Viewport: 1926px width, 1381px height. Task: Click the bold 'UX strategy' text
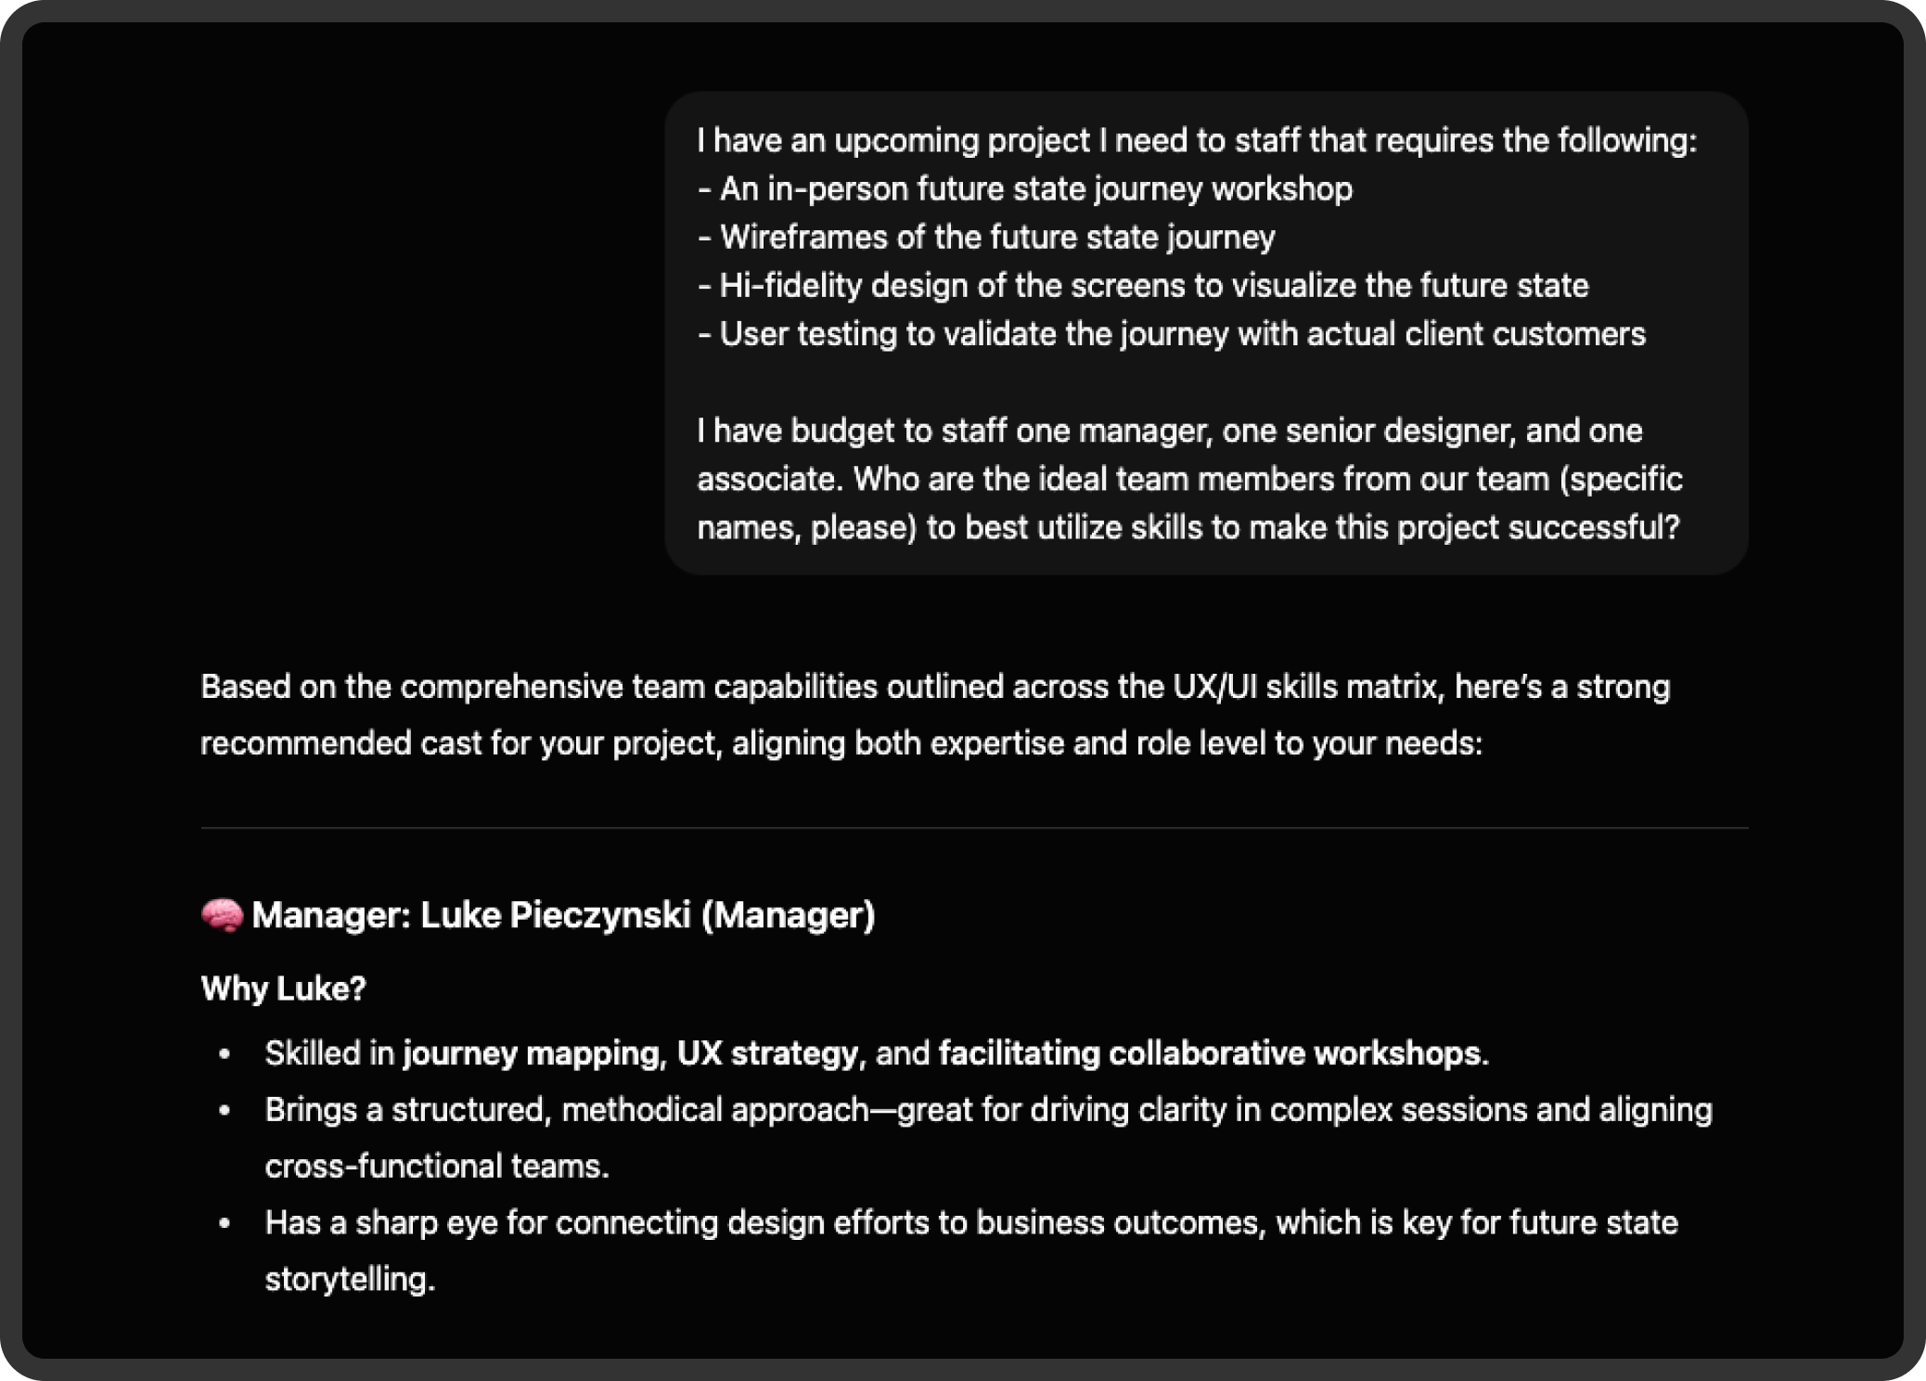pyautogui.click(x=767, y=1053)
